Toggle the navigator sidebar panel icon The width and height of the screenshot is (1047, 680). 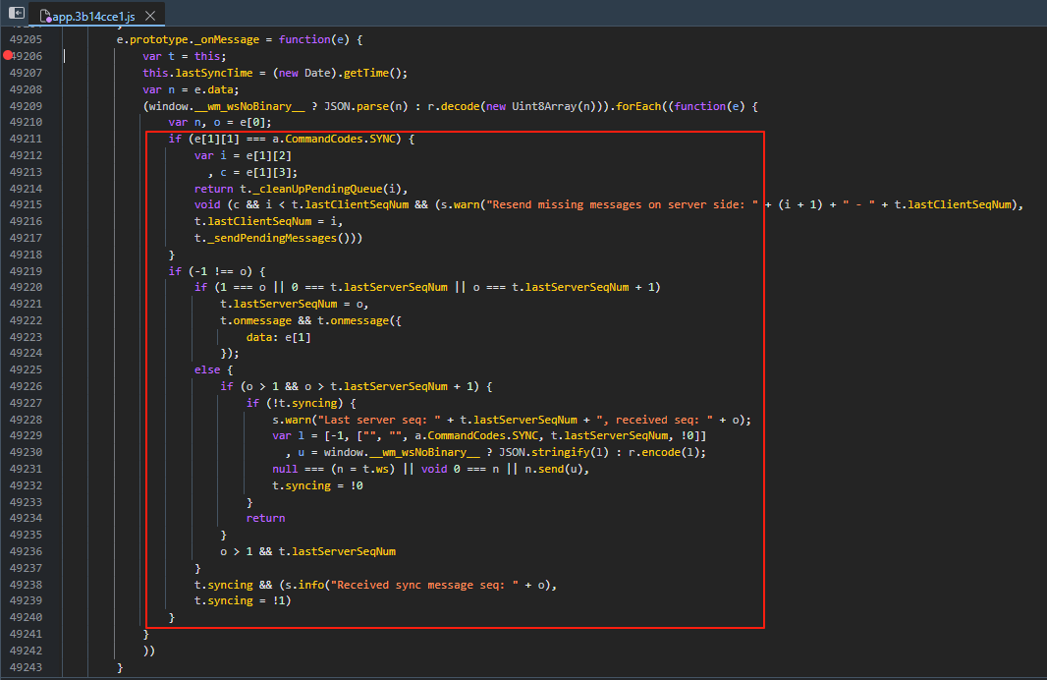point(17,14)
